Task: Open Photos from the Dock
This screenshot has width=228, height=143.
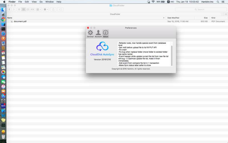Action: (x=3, y=72)
